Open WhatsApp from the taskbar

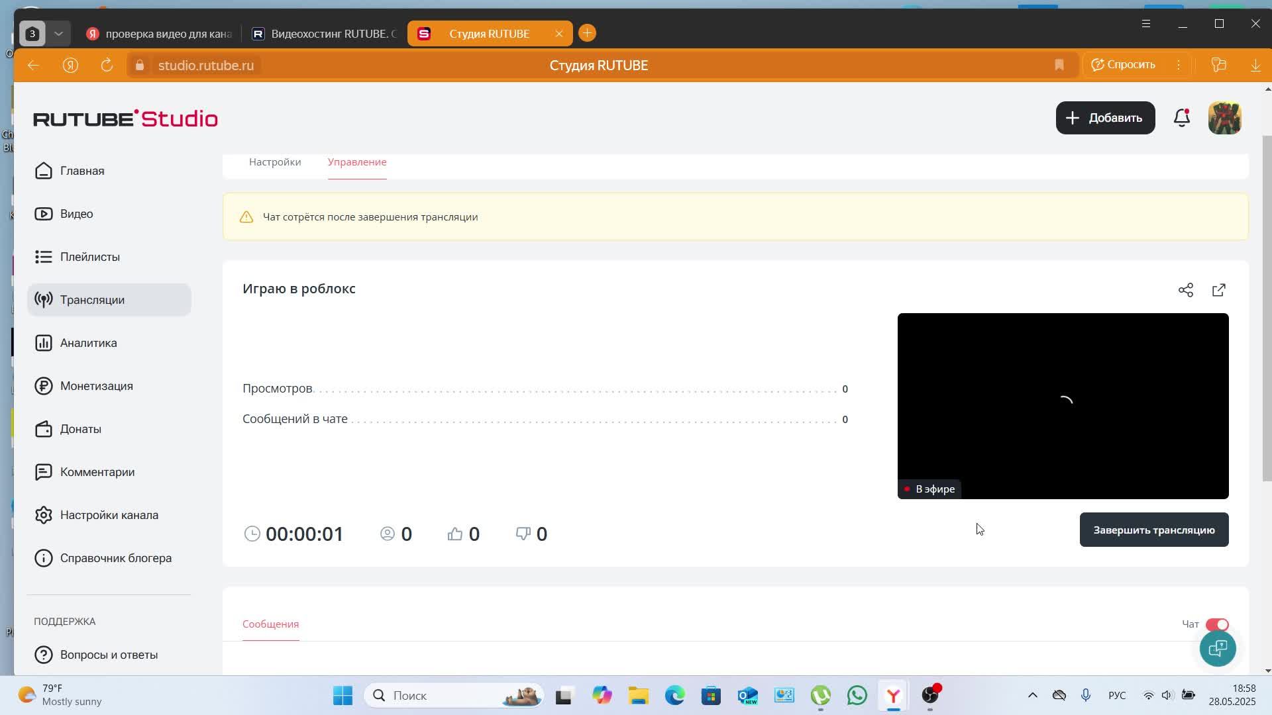pyautogui.click(x=857, y=695)
